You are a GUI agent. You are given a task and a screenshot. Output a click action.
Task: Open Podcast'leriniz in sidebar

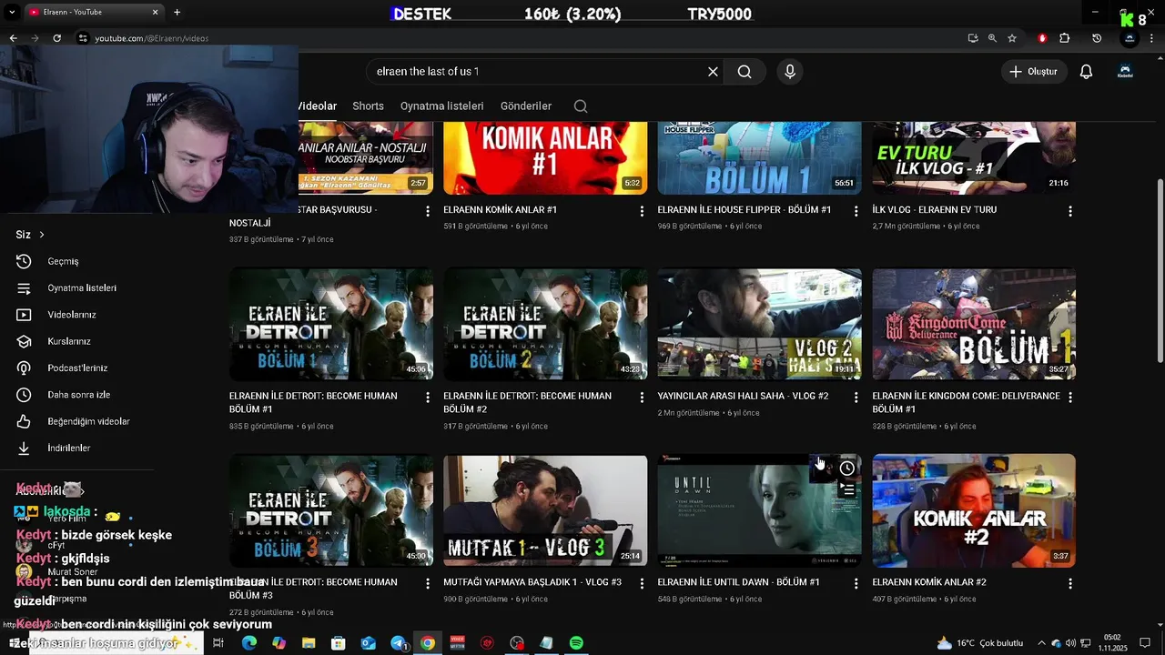(x=77, y=368)
